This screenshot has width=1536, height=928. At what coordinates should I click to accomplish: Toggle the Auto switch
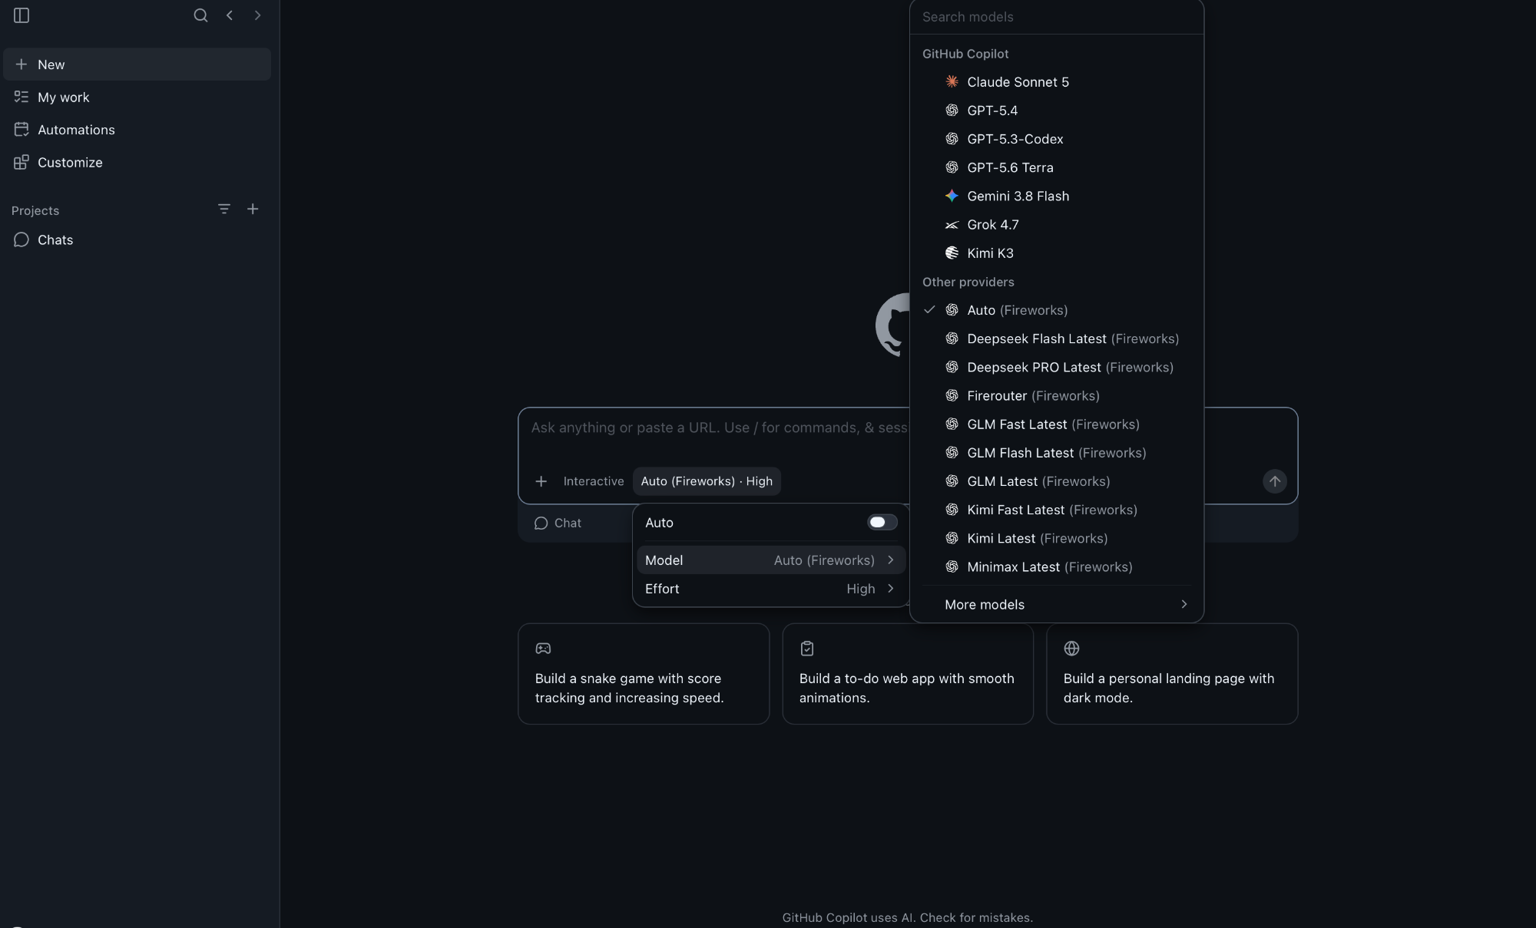pos(882,522)
